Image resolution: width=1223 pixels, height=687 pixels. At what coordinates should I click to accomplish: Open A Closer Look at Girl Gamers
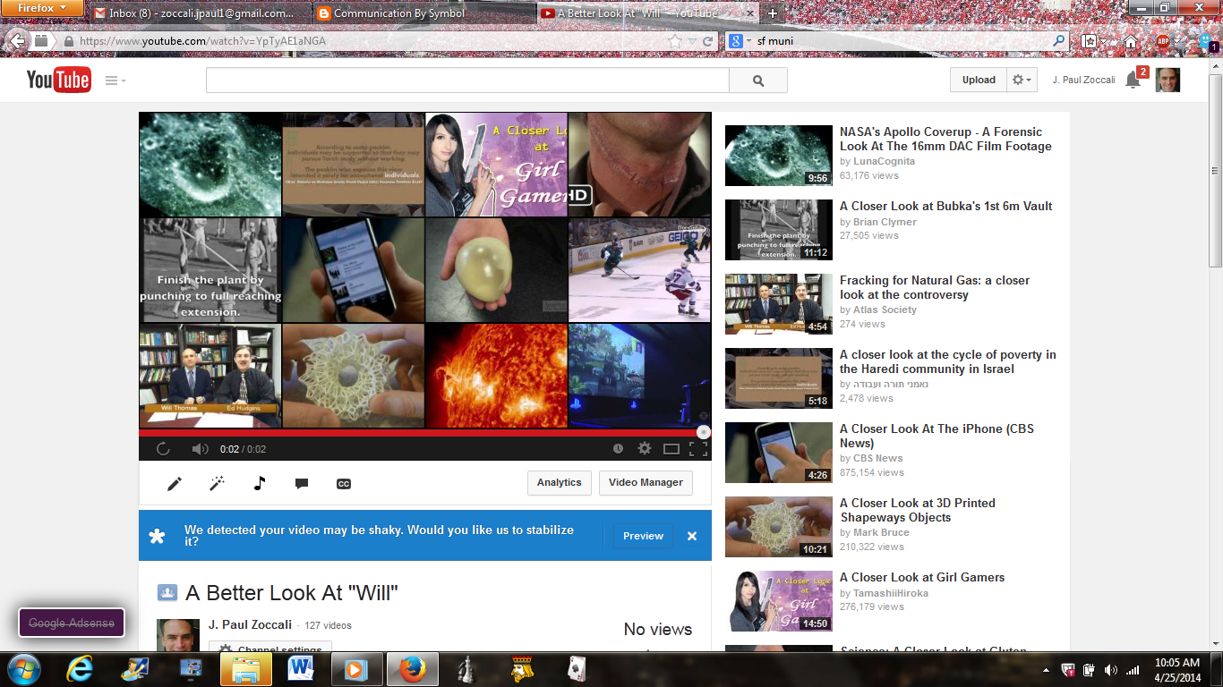tap(922, 577)
